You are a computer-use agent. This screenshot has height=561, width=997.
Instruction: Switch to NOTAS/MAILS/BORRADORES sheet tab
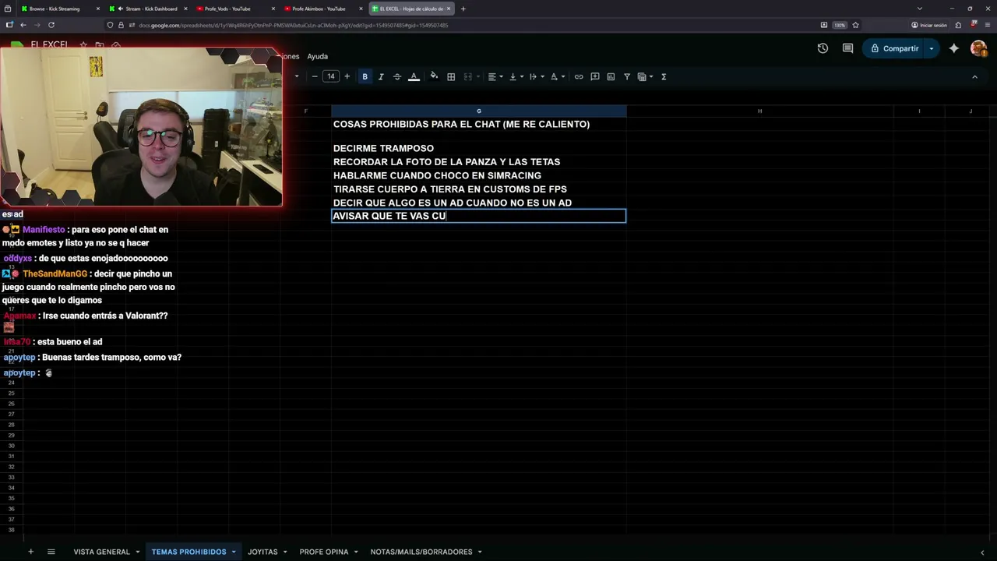[x=421, y=552]
